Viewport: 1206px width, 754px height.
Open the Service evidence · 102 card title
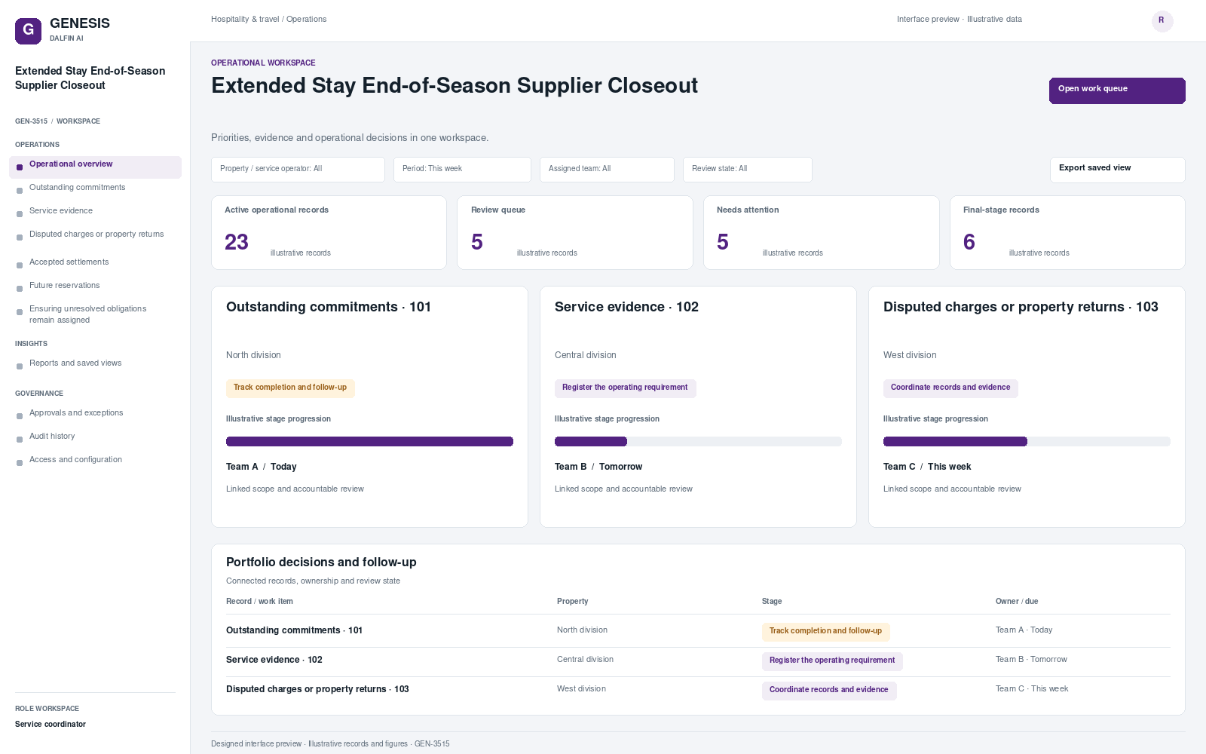(626, 307)
